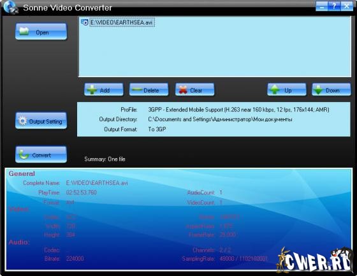
Task: Click the gear icon on Output Setting
Action: pyautogui.click(x=22, y=120)
